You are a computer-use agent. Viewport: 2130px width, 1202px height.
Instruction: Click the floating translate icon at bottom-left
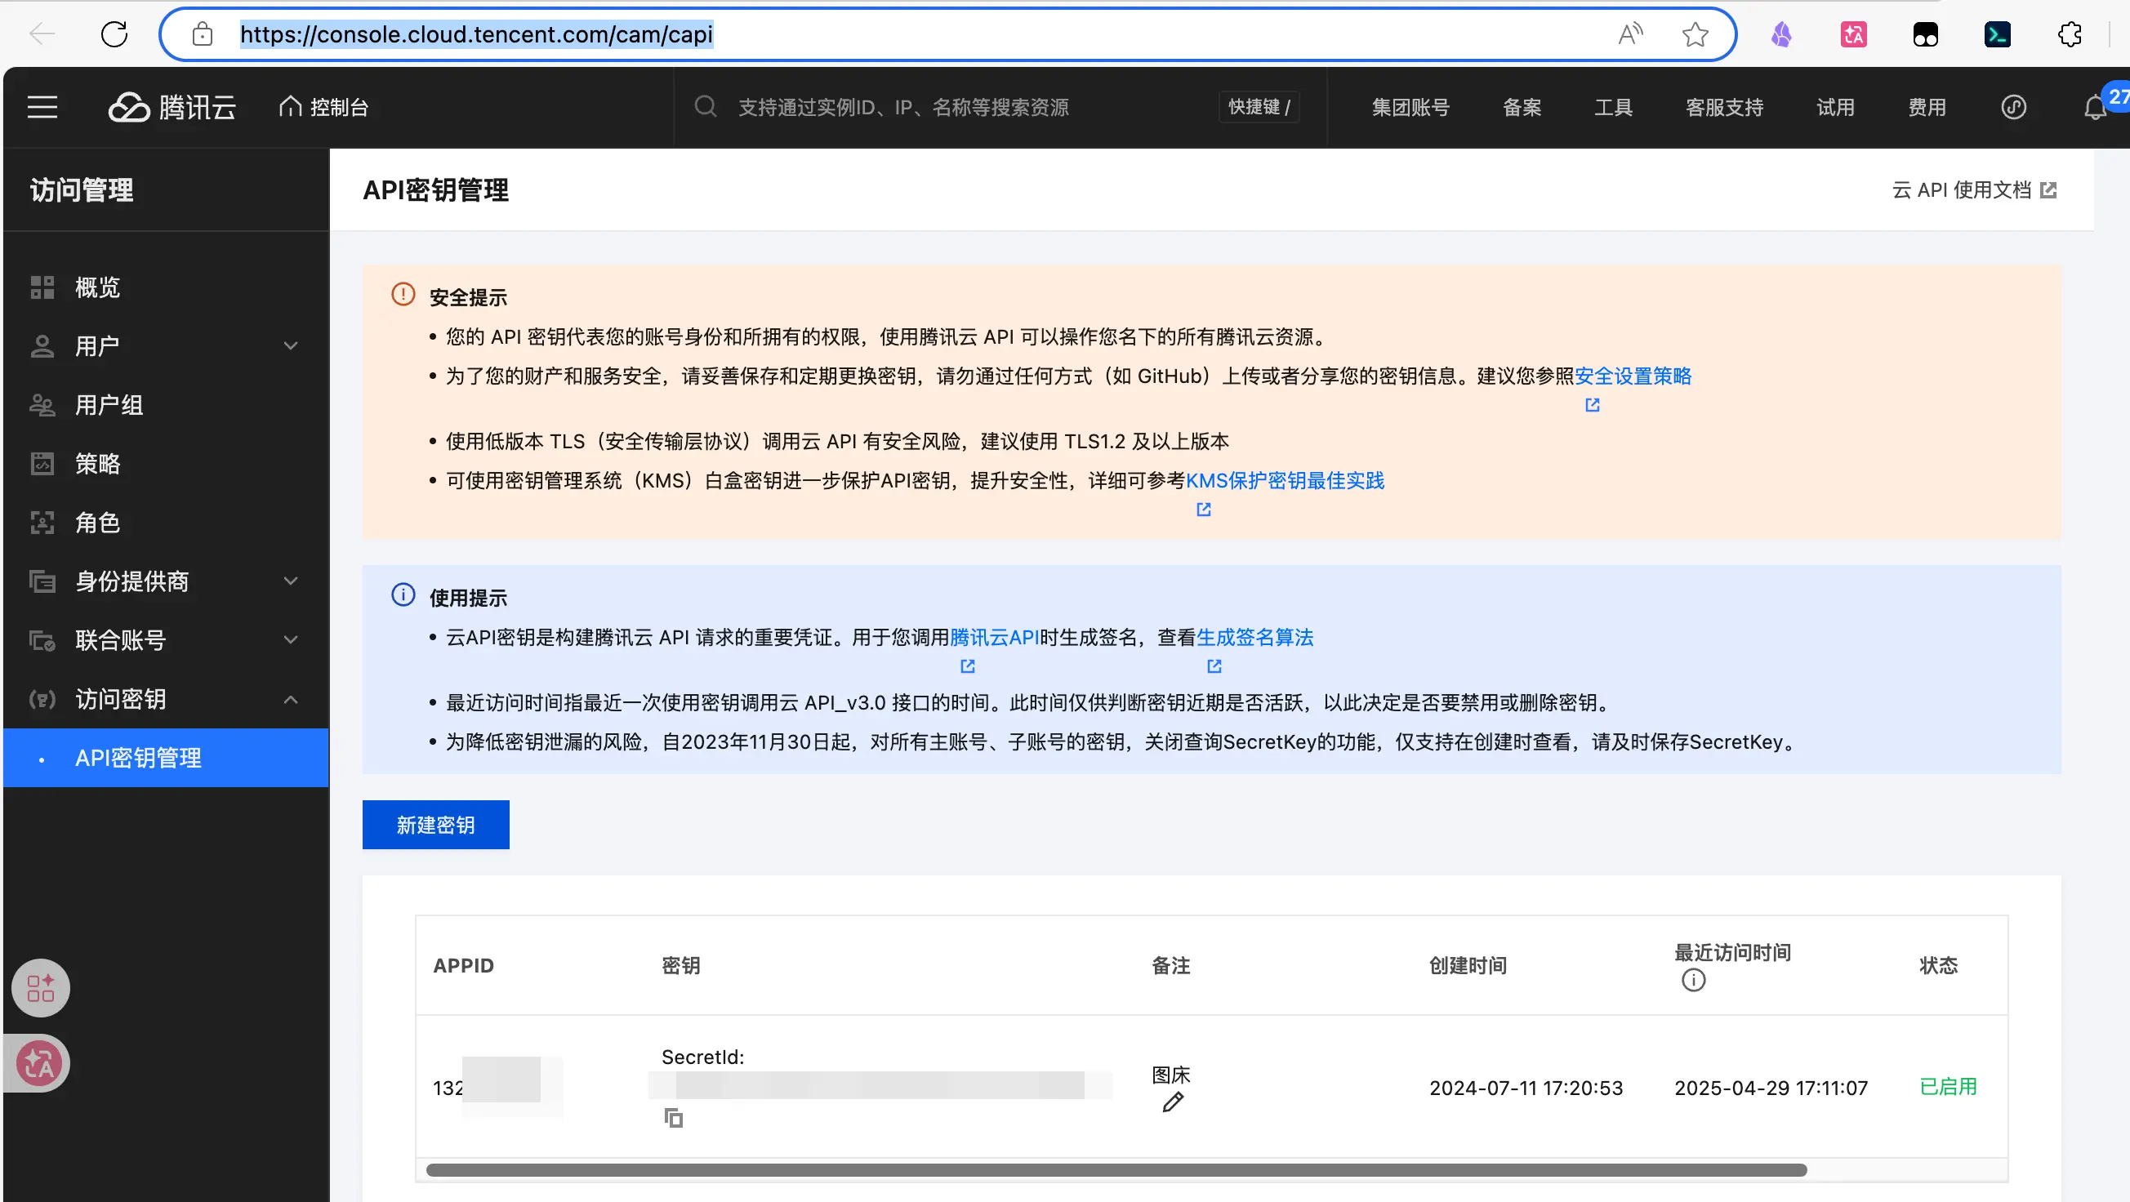tap(39, 1063)
